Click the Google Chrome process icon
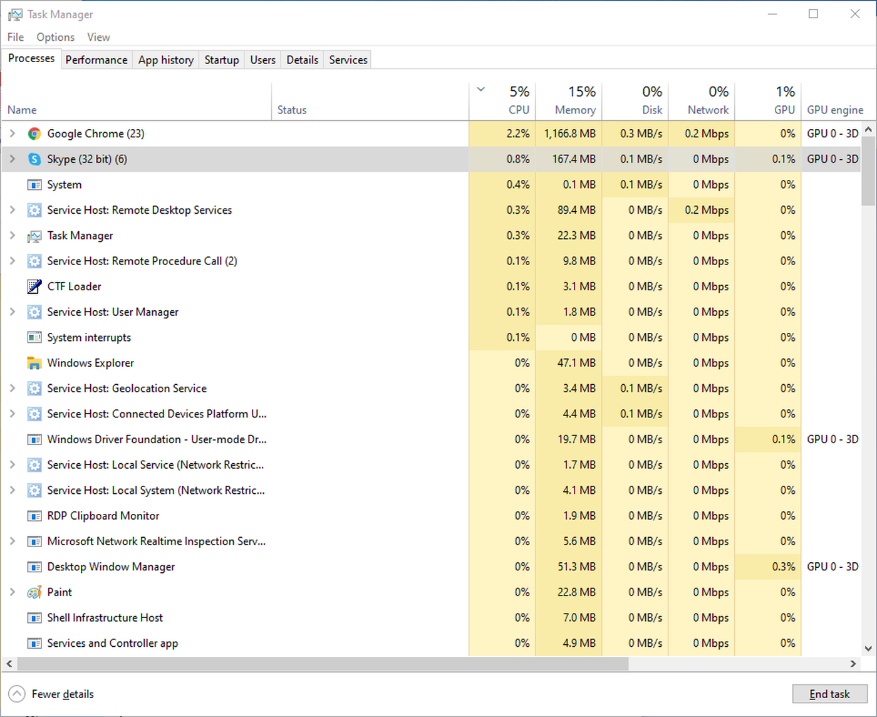This screenshot has width=877, height=717. coord(34,133)
